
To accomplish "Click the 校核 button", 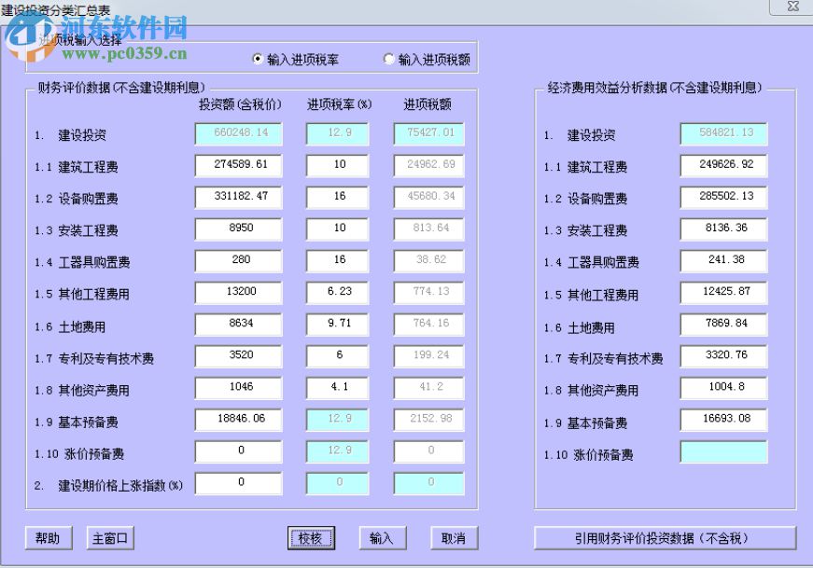I will [311, 538].
